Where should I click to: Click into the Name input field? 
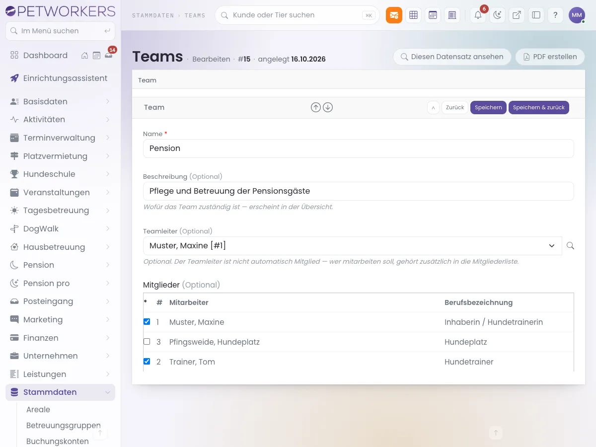[358, 149]
